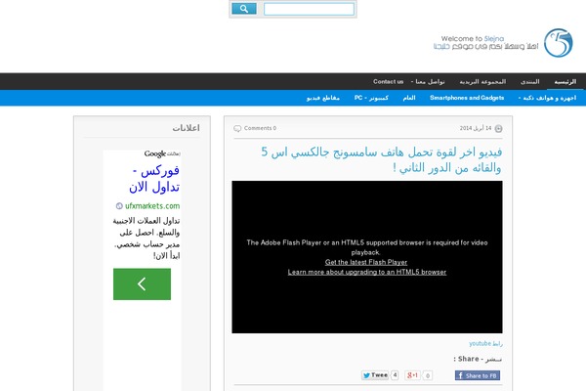Click the Google +1 button
The height and width of the screenshot is (391, 586).
[x=412, y=375]
